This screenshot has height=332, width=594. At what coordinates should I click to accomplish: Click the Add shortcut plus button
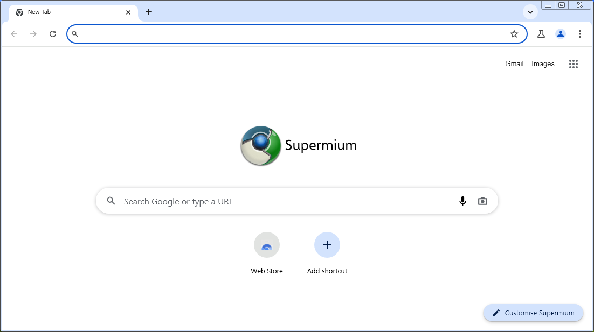(327, 245)
